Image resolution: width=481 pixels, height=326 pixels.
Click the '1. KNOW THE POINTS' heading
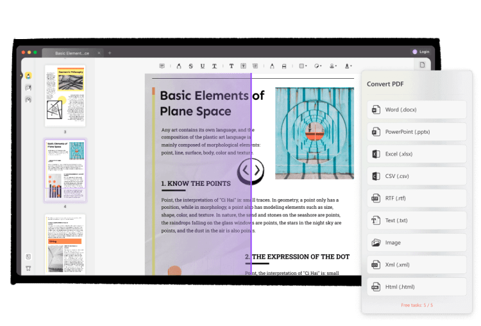(196, 184)
